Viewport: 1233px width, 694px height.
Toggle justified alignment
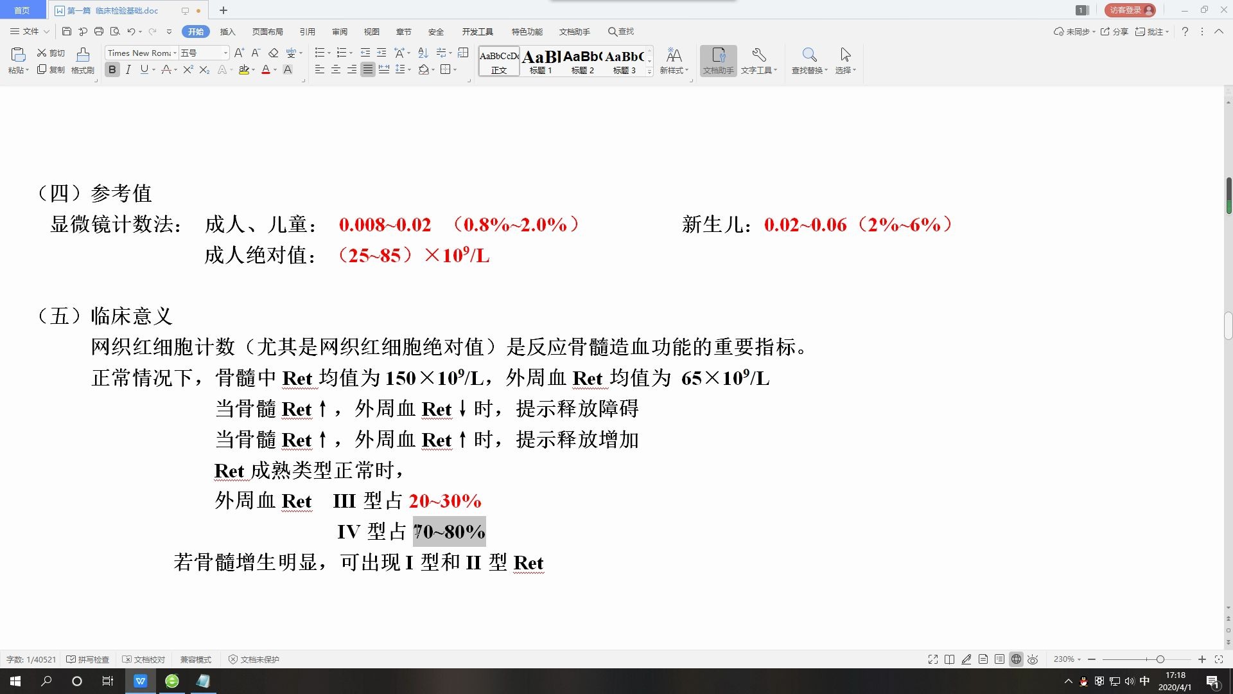click(x=367, y=69)
